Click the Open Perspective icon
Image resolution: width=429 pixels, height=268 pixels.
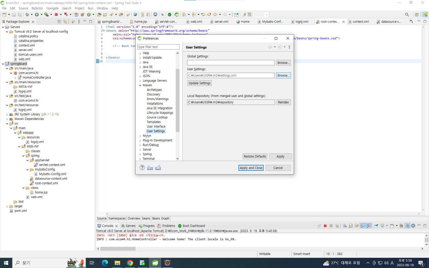[x=417, y=15]
